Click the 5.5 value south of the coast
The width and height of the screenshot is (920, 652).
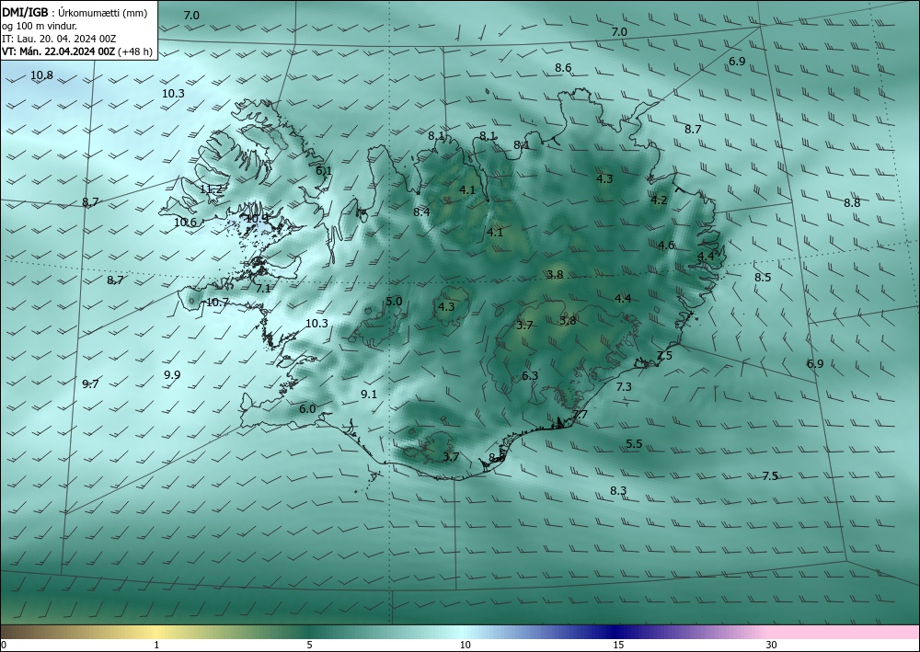pyautogui.click(x=634, y=444)
